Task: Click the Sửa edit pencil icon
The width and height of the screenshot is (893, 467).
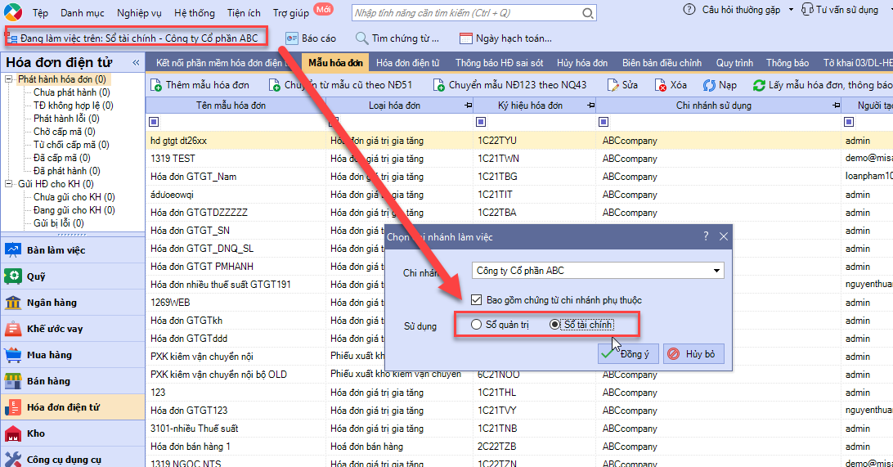Action: point(613,85)
